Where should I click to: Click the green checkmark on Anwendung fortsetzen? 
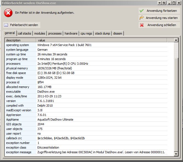[x=142, y=11]
